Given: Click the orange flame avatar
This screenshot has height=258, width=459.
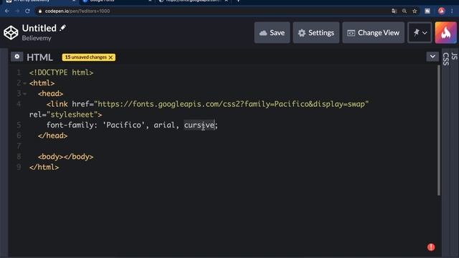Looking at the screenshot, I should click(x=445, y=32).
